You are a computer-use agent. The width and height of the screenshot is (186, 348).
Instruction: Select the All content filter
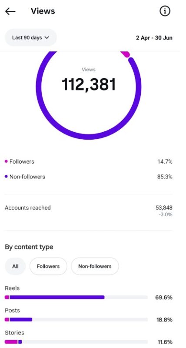pyautogui.click(x=15, y=266)
